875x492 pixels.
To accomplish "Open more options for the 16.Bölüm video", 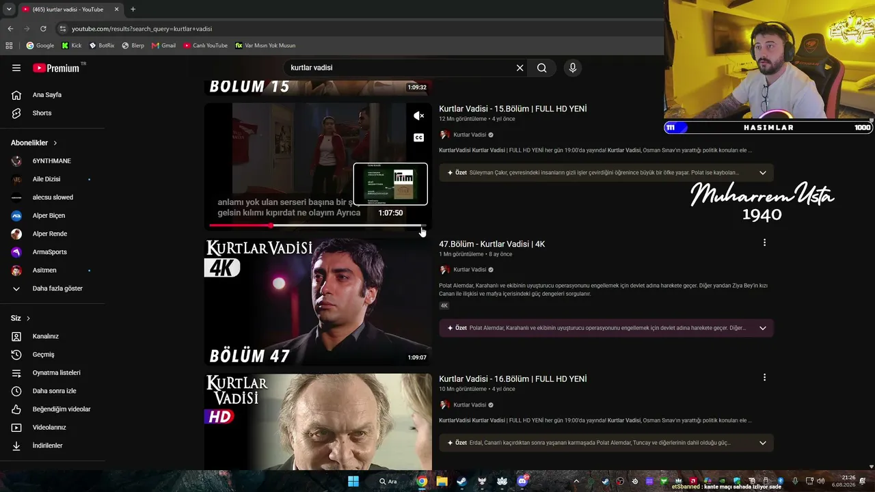I will point(764,377).
